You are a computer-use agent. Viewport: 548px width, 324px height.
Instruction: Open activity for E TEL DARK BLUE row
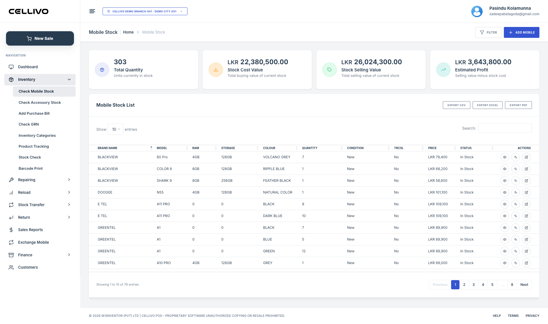coord(516,216)
